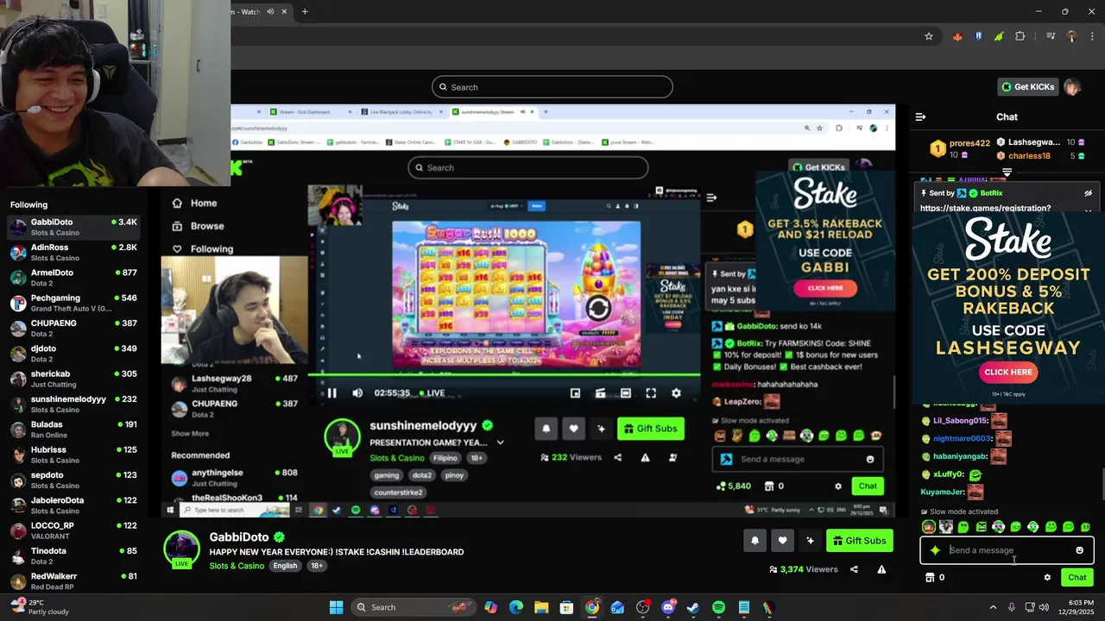Collapse the chat panel arrow icon
This screenshot has width=1105, height=621.
[920, 116]
